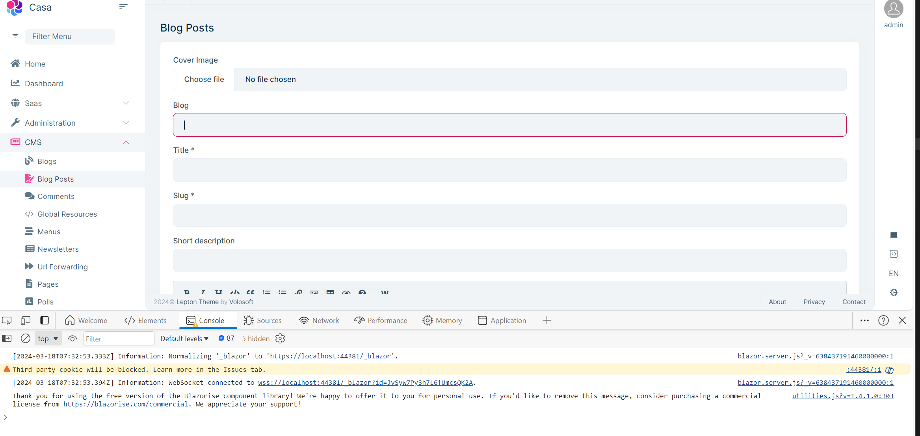Switch to the Network tab
The image size is (920, 436).
[319, 321]
